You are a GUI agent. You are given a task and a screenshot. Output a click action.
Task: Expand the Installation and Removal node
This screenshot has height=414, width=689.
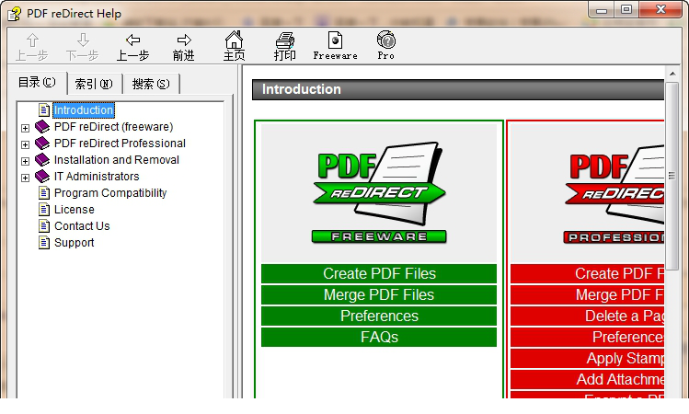click(25, 161)
